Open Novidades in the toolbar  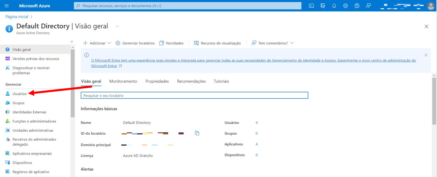pos(171,43)
